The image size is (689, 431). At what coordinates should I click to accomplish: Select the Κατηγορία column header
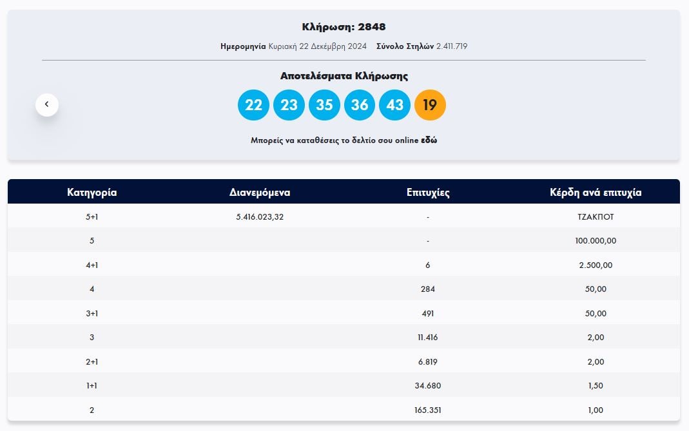(x=92, y=192)
